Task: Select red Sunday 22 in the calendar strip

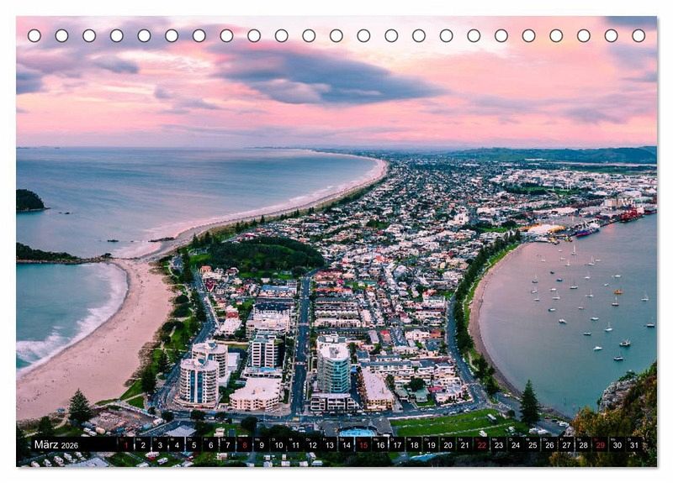Action: tap(482, 444)
